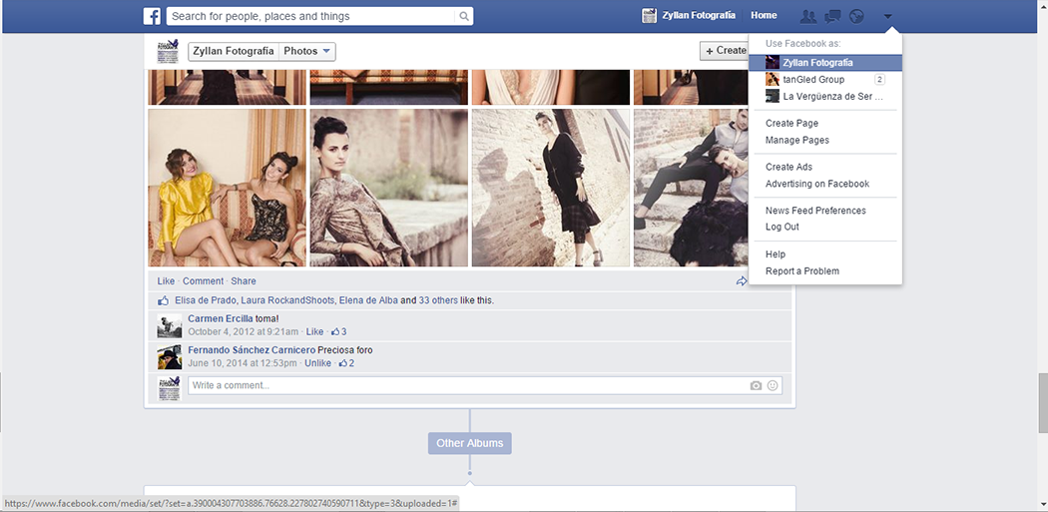Like the album post
This screenshot has height=512, width=1048.
click(166, 280)
